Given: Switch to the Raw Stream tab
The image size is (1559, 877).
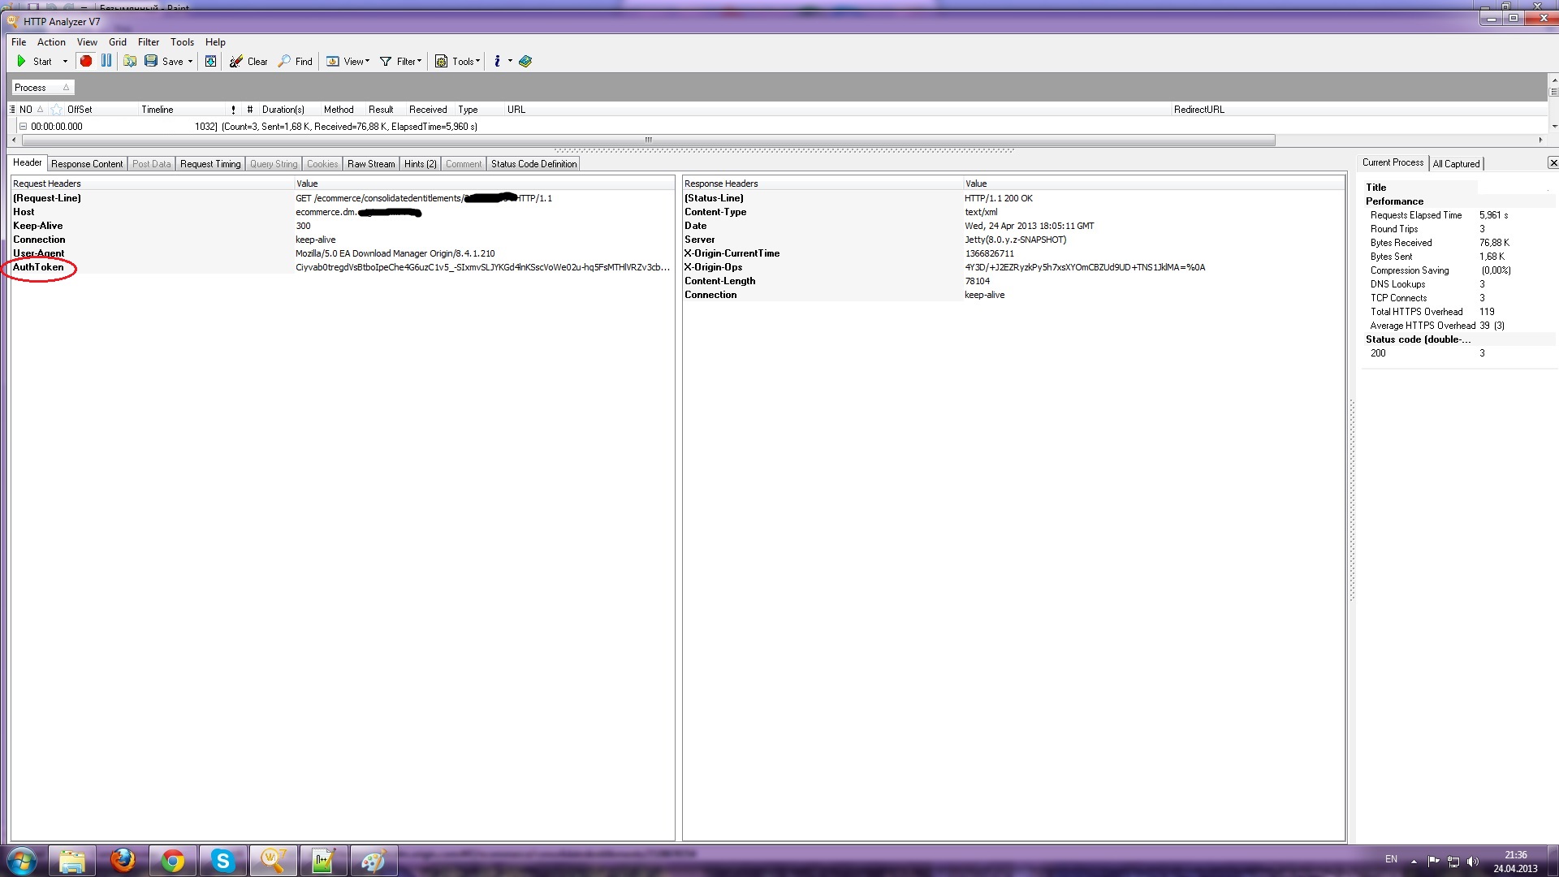Looking at the screenshot, I should [x=371, y=164].
